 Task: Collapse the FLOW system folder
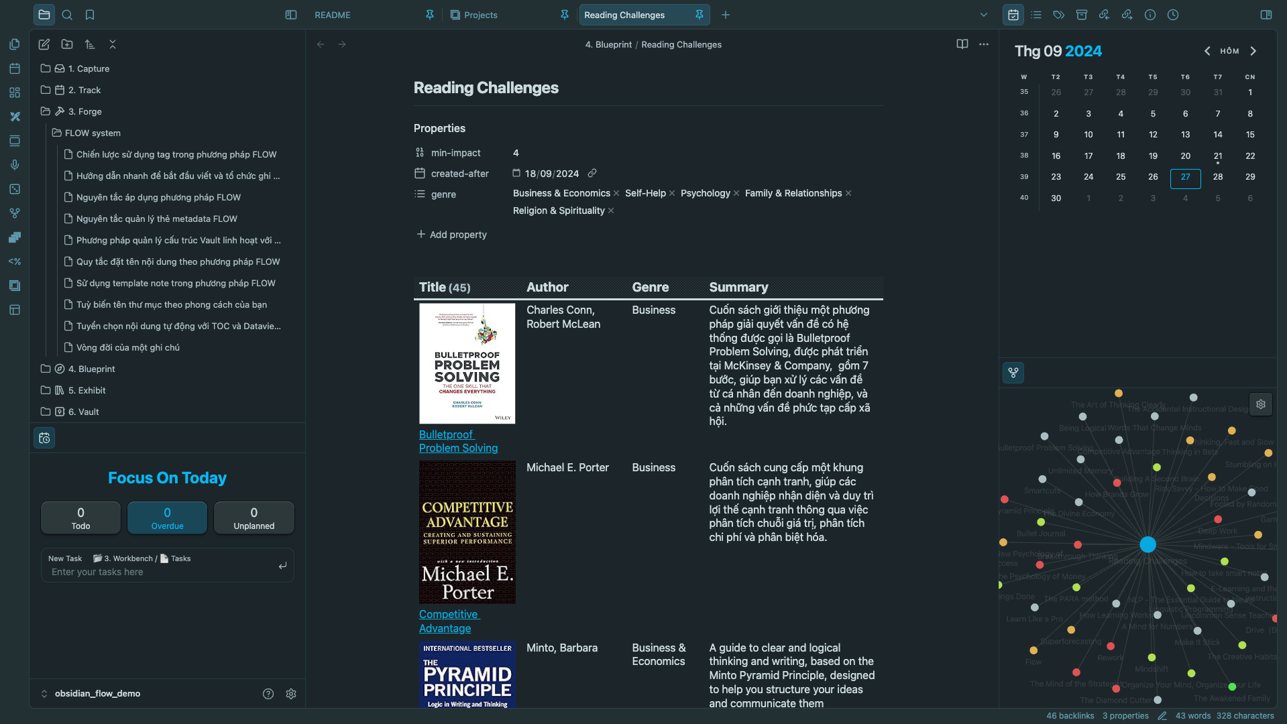(93, 133)
